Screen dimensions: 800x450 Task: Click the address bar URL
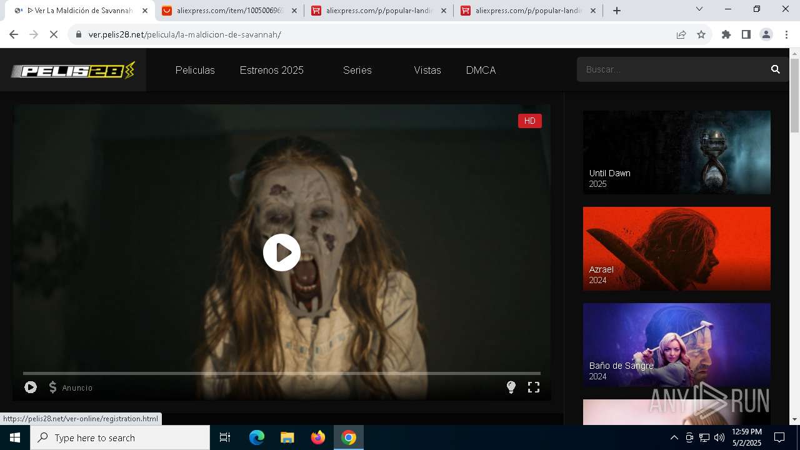185,34
